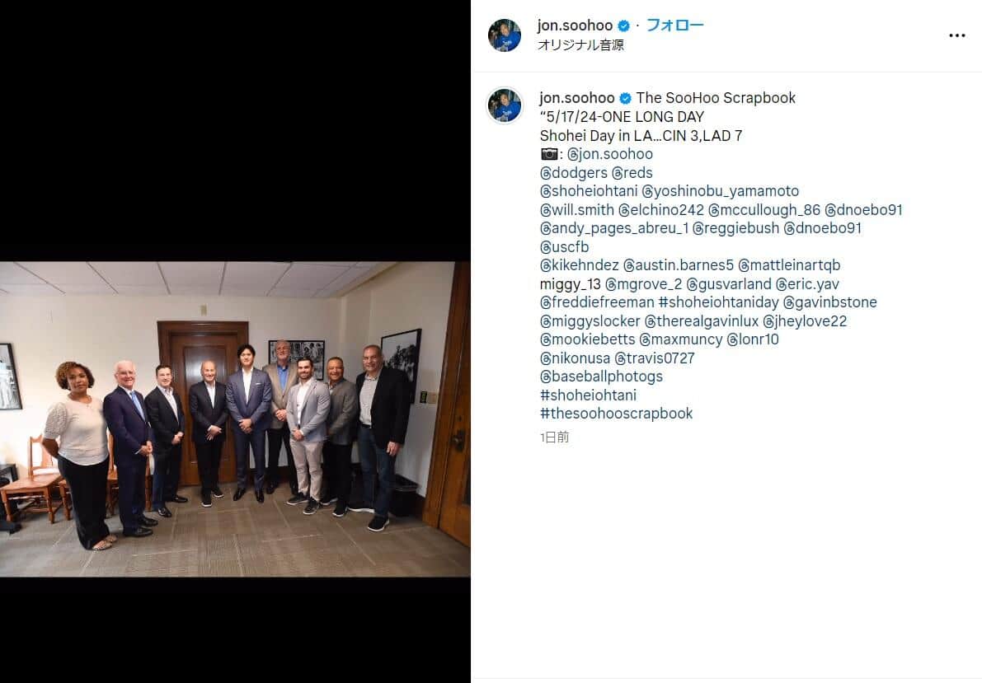Screen dimensions: 982x683
Task: Click the 1日前 post timestamp
Action: 554,437
